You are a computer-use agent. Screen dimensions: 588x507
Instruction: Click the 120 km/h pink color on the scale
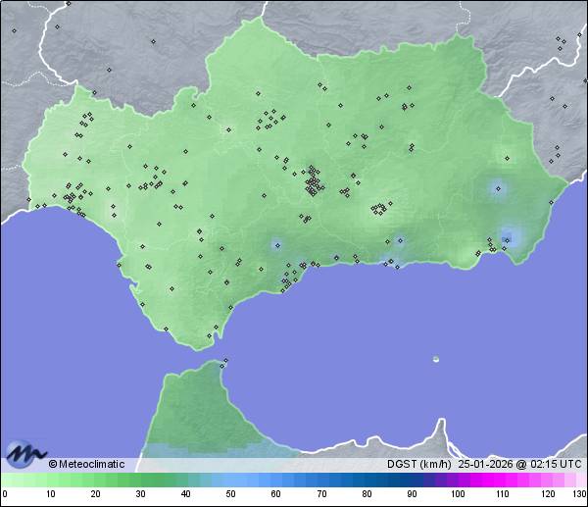(547, 480)
